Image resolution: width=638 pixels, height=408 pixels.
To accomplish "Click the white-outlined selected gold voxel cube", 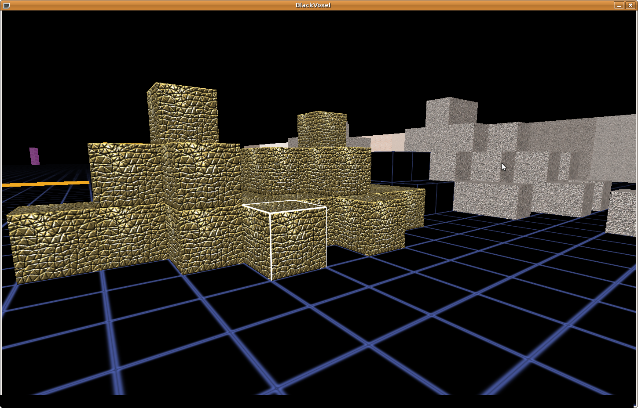I will pyautogui.click(x=285, y=239).
